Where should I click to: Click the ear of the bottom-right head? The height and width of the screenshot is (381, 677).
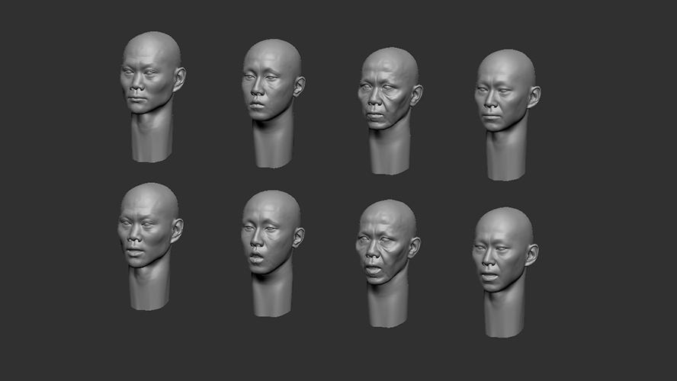click(x=532, y=255)
